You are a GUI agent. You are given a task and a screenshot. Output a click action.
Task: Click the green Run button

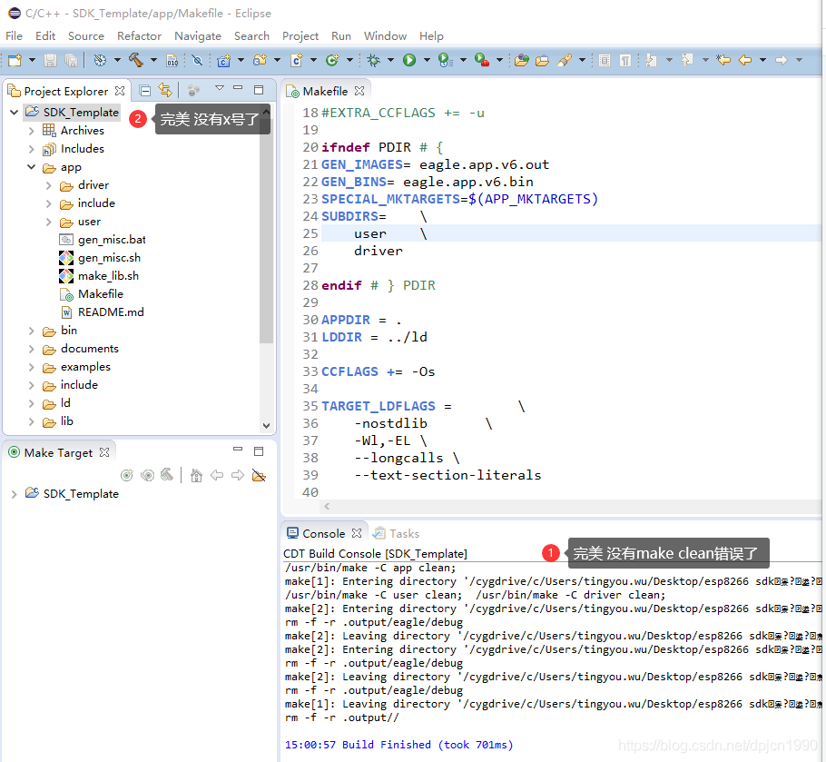(x=409, y=60)
